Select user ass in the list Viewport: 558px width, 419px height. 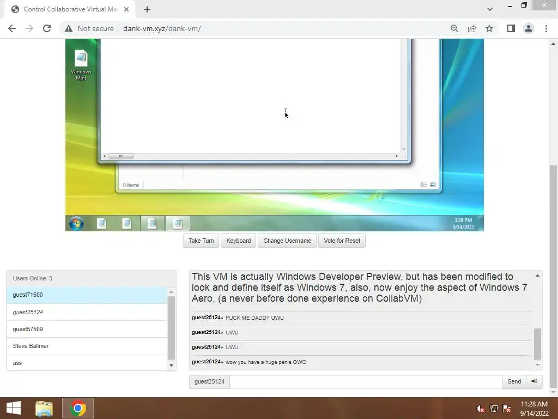coord(87,363)
